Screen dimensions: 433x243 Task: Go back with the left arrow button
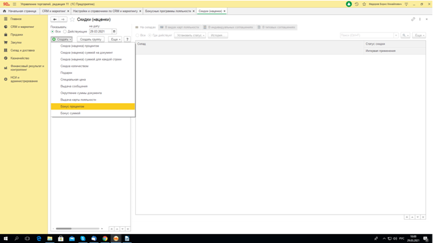pyautogui.click(x=55, y=19)
